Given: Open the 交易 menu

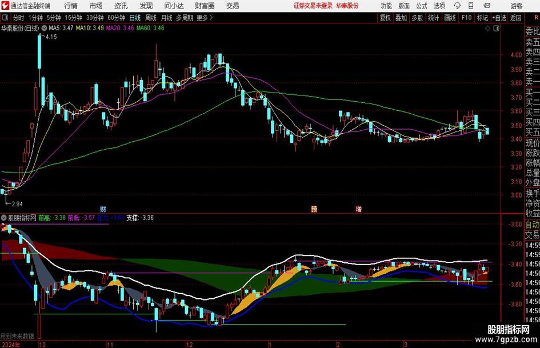Looking at the screenshot, I should point(233,6).
